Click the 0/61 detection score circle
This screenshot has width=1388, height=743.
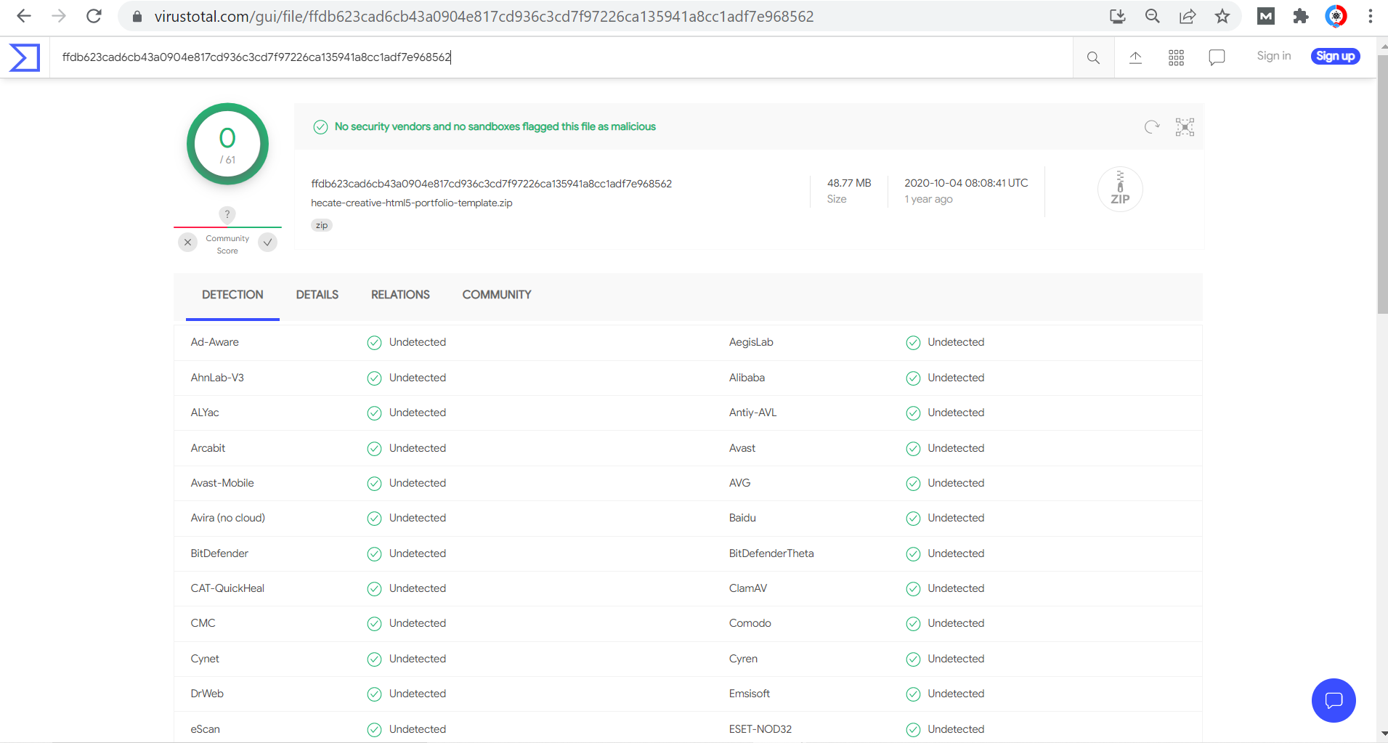[x=227, y=144]
